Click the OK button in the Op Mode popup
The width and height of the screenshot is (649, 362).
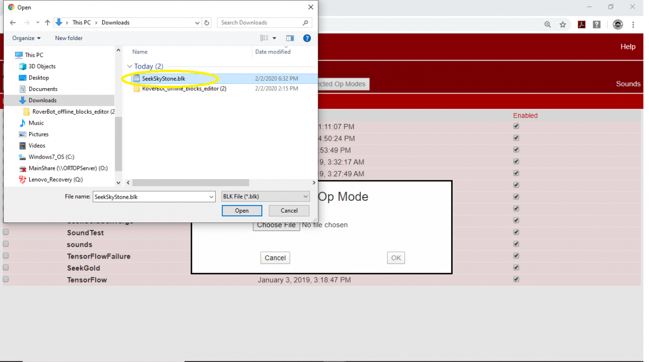tap(396, 258)
